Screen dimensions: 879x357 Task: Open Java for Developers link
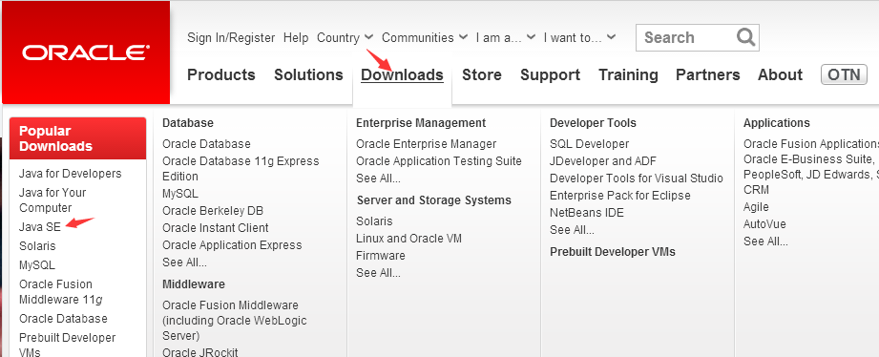click(70, 173)
